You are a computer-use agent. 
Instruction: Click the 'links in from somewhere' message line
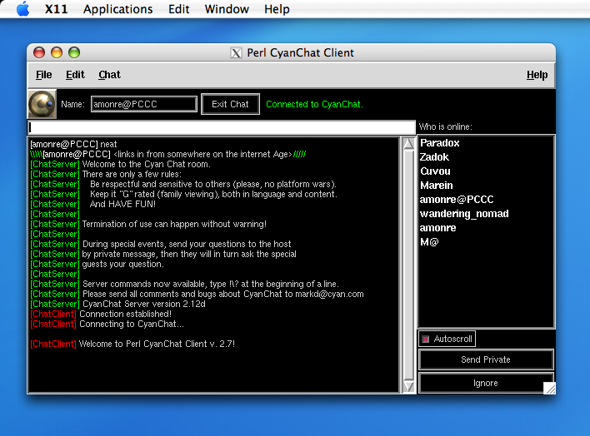coord(167,155)
